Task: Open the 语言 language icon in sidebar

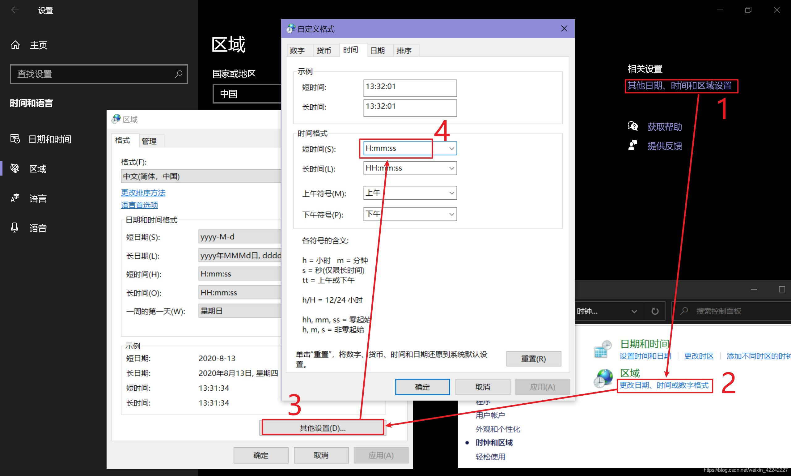Action: coord(15,198)
